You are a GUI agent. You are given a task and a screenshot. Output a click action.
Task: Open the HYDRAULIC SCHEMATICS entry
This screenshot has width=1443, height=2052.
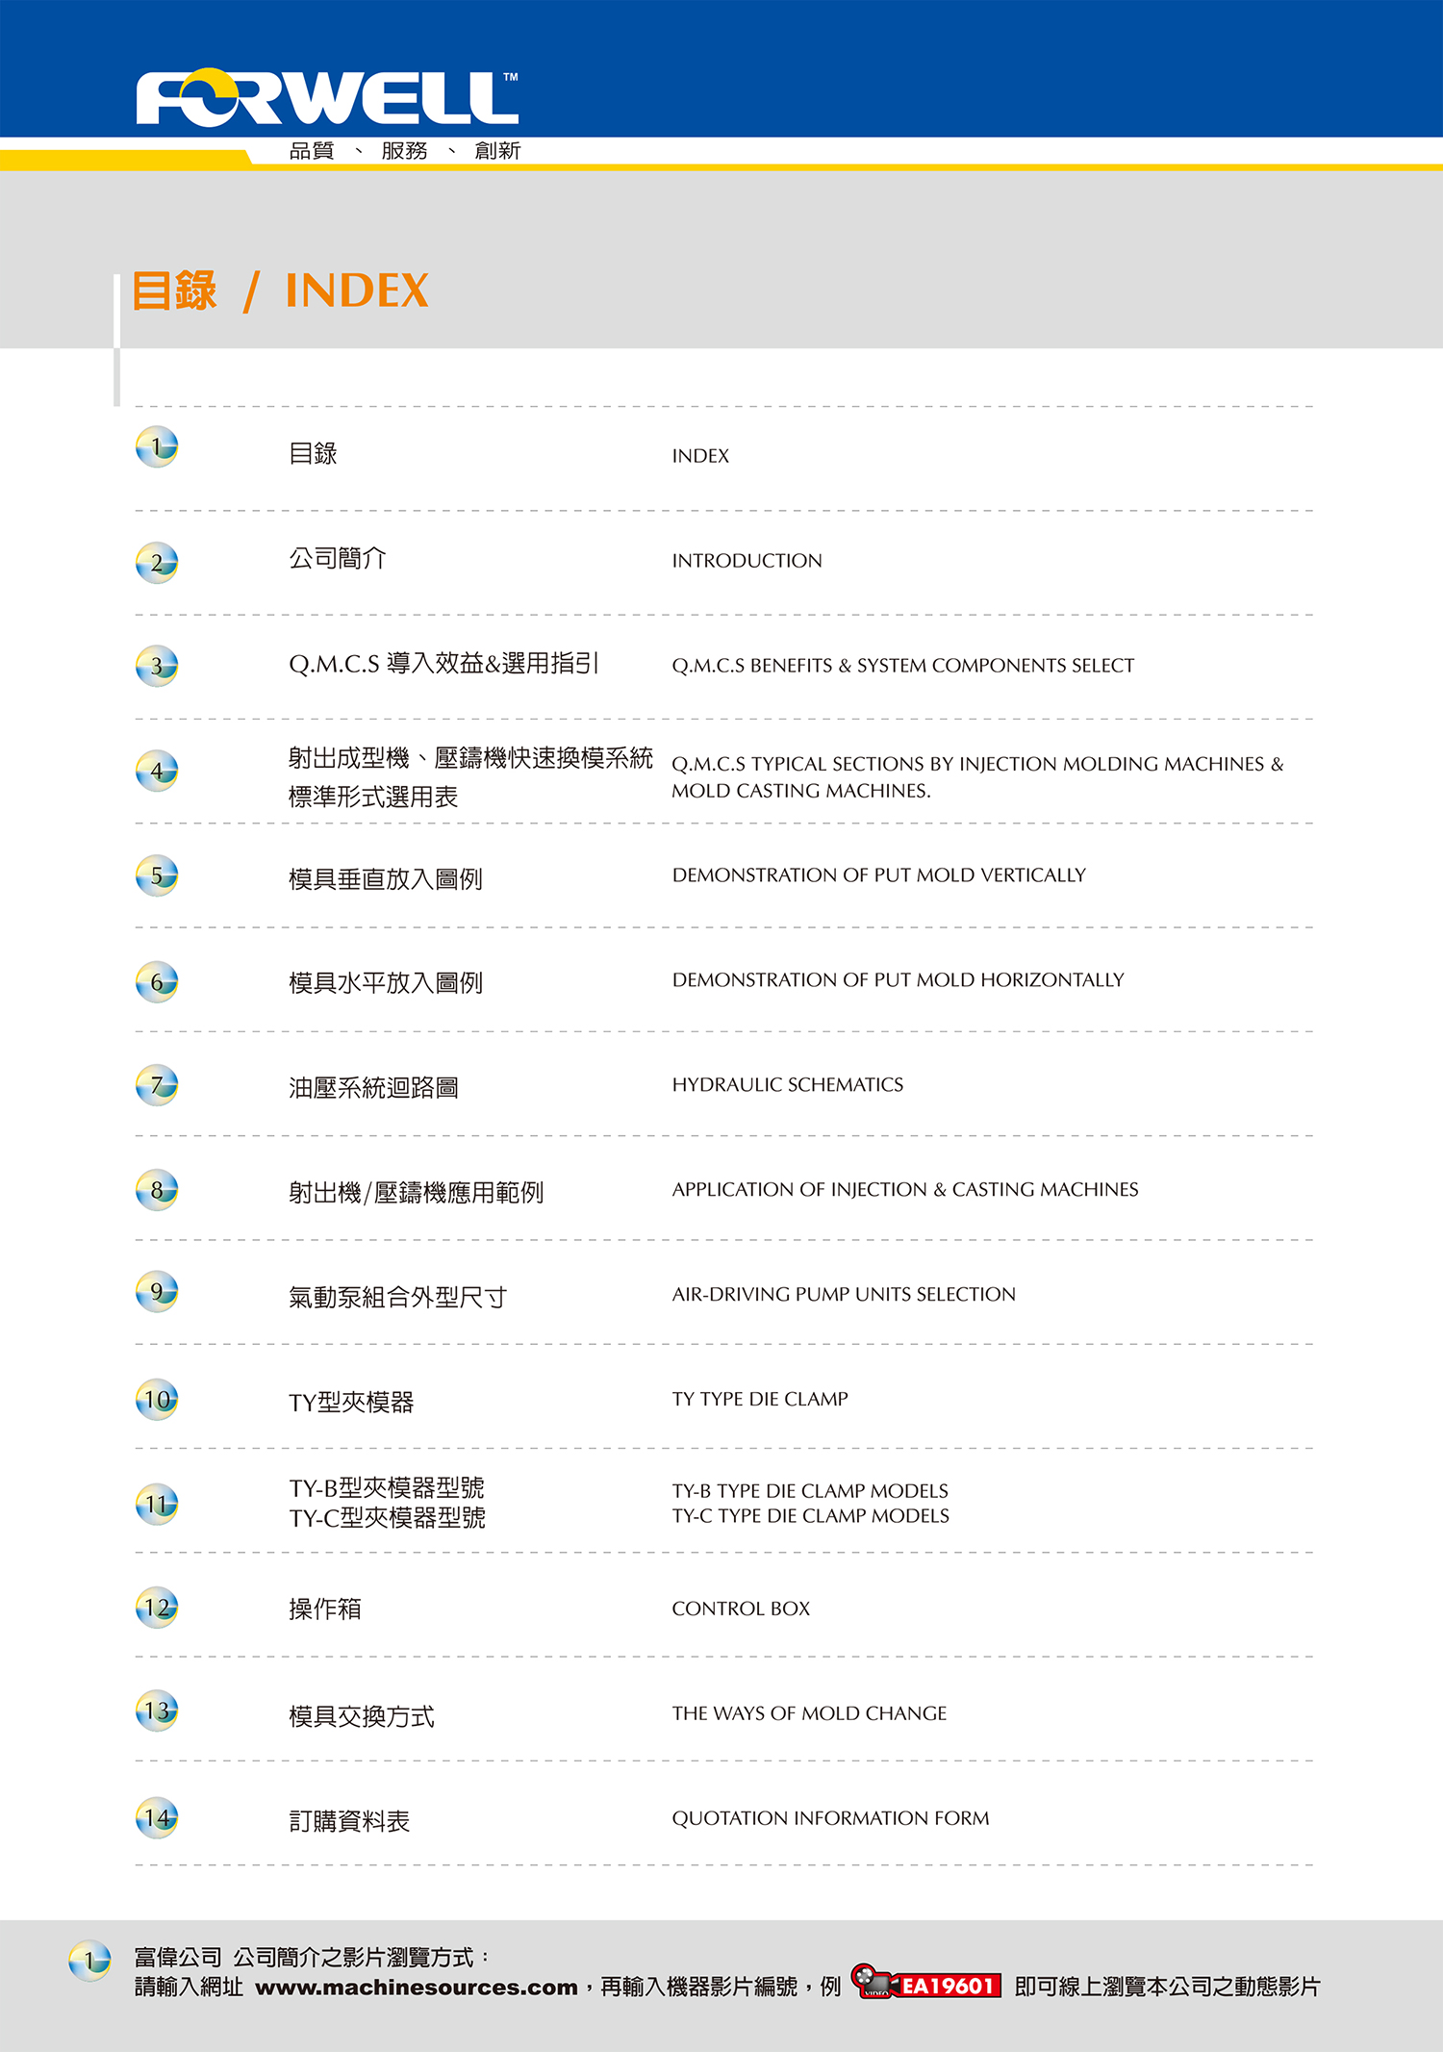pos(787,1085)
